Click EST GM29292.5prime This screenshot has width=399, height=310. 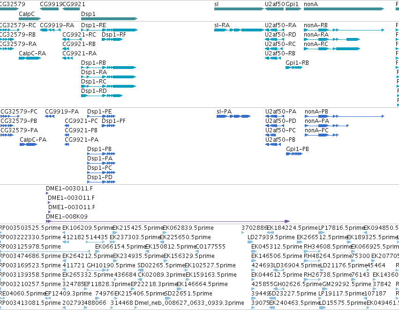[346, 284]
